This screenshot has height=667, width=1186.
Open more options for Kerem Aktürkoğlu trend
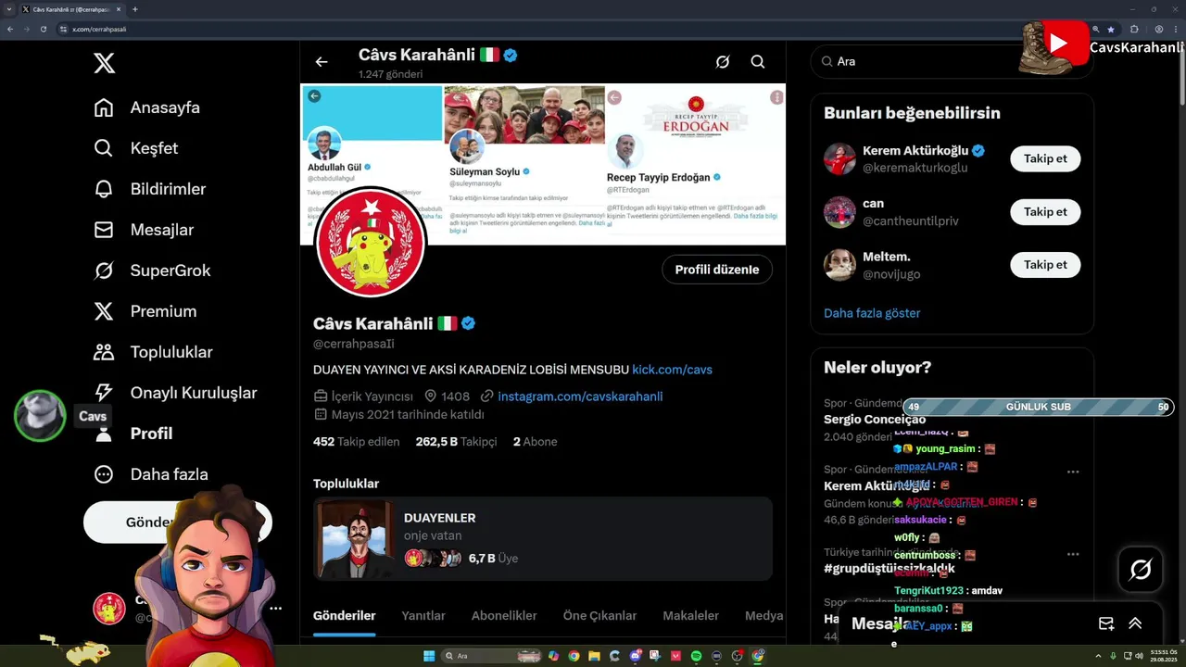[1073, 472]
